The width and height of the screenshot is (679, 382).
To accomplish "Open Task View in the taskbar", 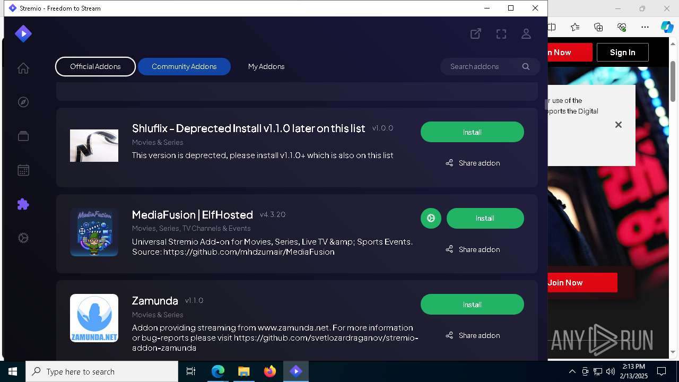I will (191, 372).
